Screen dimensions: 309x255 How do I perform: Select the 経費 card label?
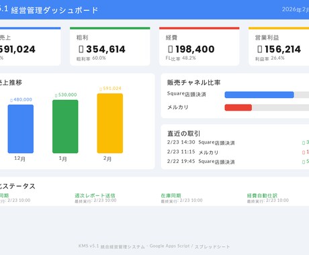(171, 38)
